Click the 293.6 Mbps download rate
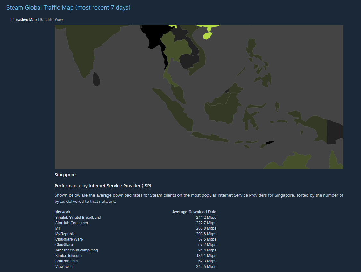The width and height of the screenshot is (361, 272). click(x=206, y=234)
